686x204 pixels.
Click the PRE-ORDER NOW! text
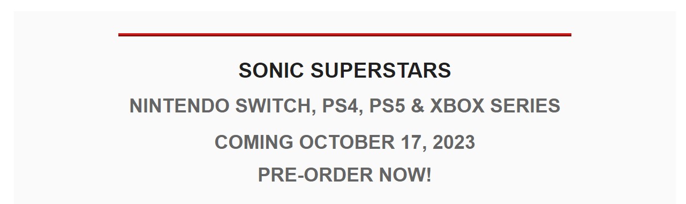coord(345,175)
